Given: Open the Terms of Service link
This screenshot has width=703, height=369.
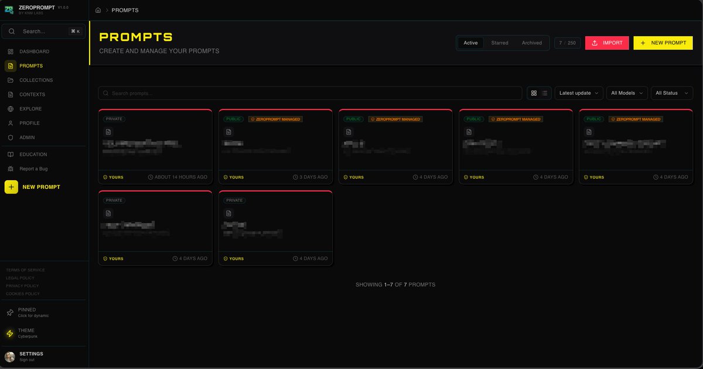Looking at the screenshot, I should point(25,270).
